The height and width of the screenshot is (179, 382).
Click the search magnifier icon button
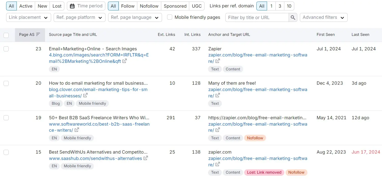pos(293,18)
